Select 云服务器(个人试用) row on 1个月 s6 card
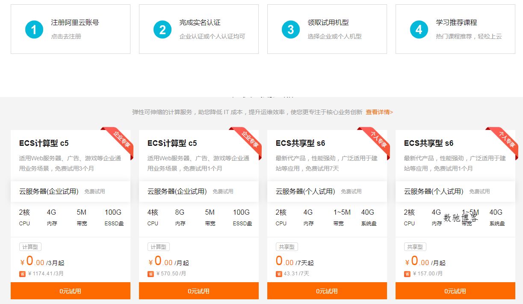The image size is (523, 304). click(455, 191)
